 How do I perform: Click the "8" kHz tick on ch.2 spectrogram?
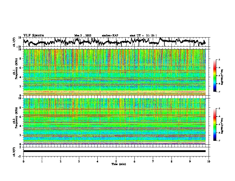coord(20,108)
